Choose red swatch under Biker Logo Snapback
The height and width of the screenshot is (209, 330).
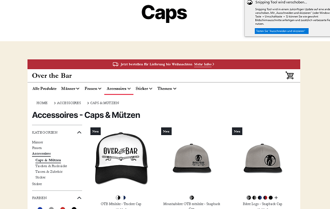265,198
